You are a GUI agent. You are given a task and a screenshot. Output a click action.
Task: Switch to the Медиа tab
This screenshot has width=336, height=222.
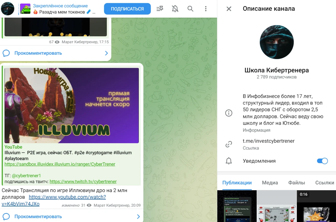pyautogui.click(x=270, y=183)
